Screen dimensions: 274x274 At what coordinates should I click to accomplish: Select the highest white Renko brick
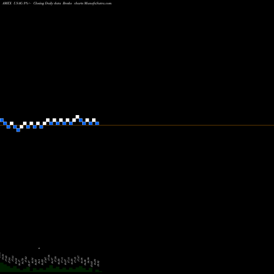tap(77, 117)
